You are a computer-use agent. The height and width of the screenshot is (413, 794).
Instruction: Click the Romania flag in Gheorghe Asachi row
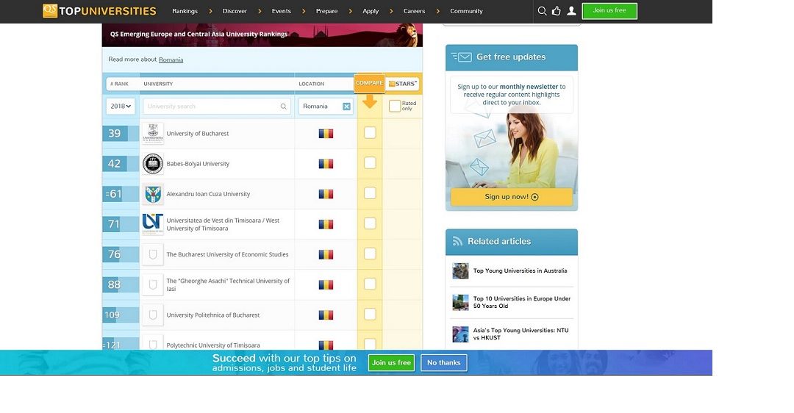tap(326, 285)
